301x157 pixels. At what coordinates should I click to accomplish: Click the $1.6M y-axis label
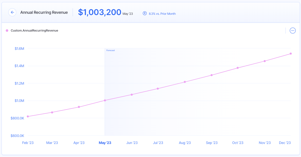point(20,49)
